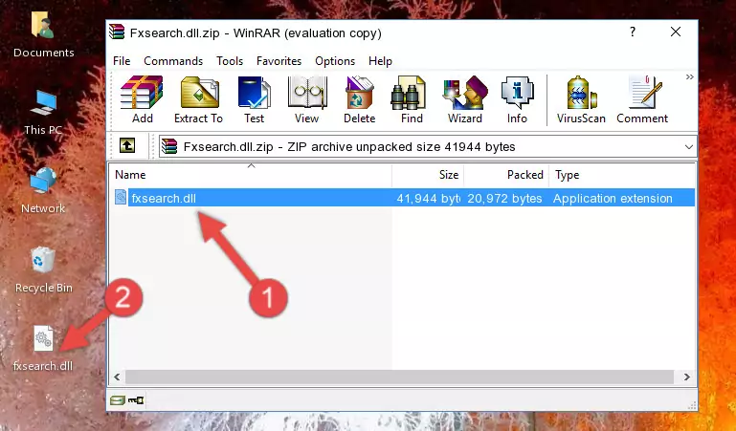This screenshot has height=431, width=736.
Task: Click the fxsearch.dll file icon in list
Action: click(x=121, y=197)
